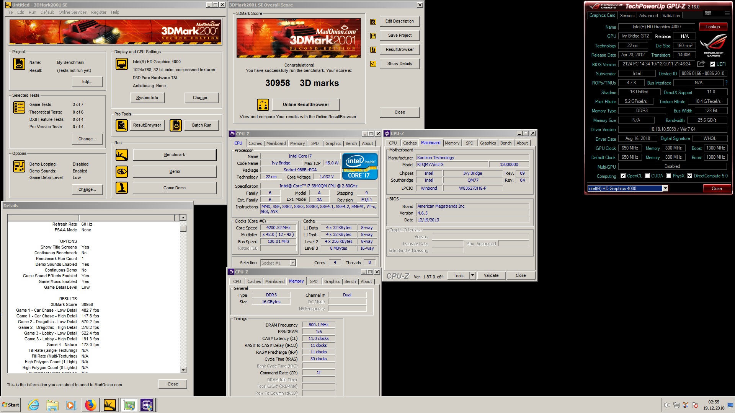
Task: Open Windows Media Player from taskbar
Action: tap(71, 405)
